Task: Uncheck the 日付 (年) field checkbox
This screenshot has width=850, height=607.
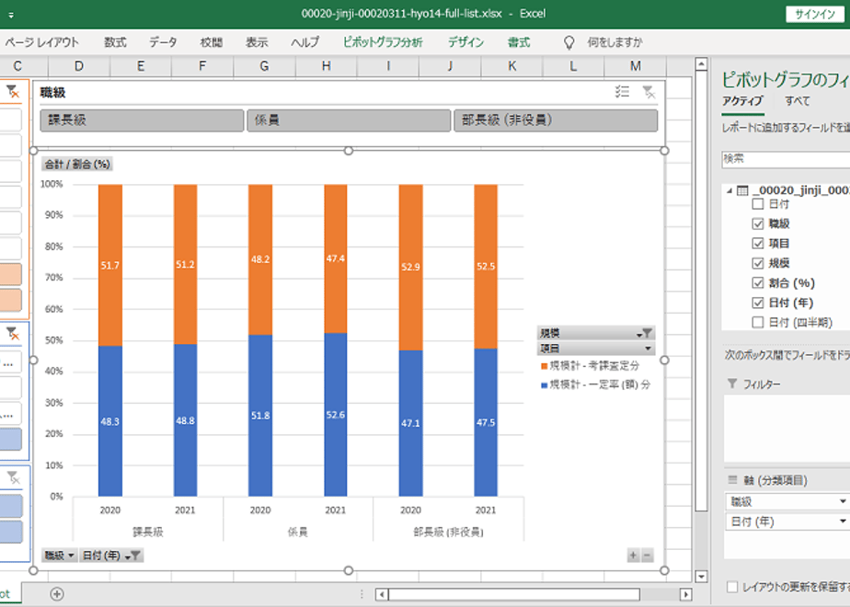Action: click(758, 303)
